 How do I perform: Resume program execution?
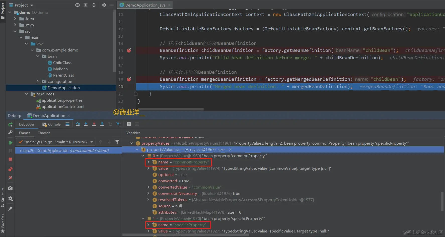tap(10, 143)
